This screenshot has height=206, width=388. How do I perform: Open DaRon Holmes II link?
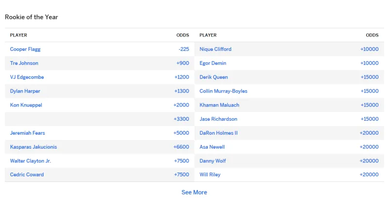pos(219,133)
